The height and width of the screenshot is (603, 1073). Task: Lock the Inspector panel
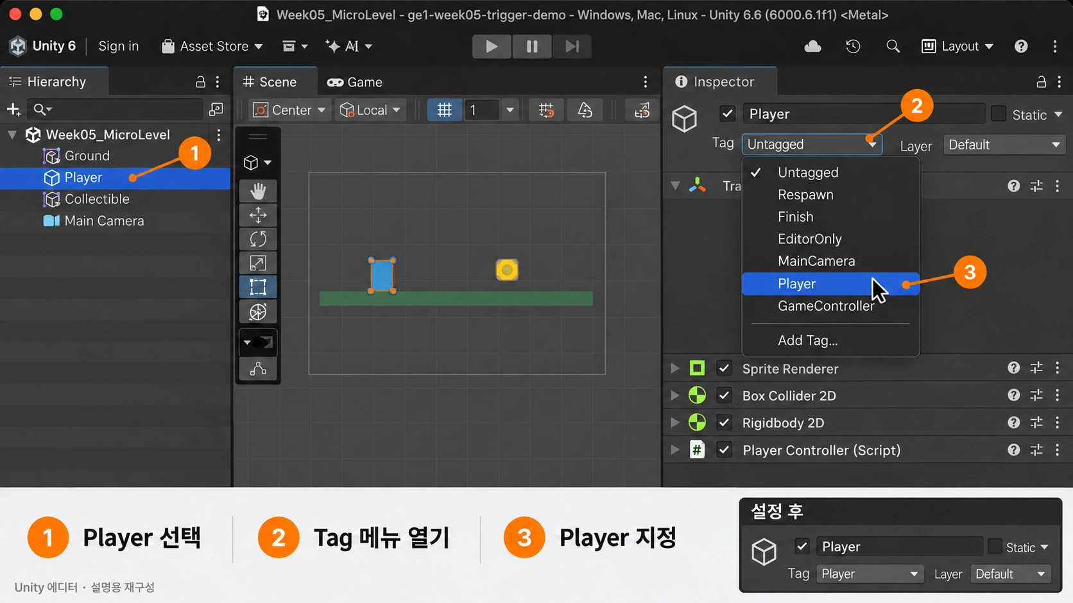point(1041,82)
